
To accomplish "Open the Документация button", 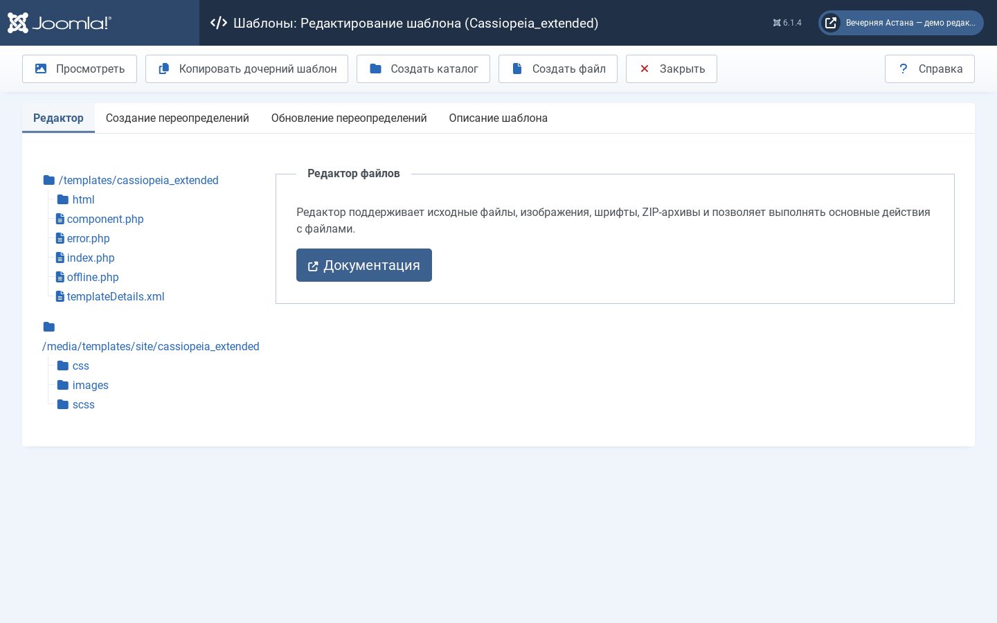I will click(364, 265).
